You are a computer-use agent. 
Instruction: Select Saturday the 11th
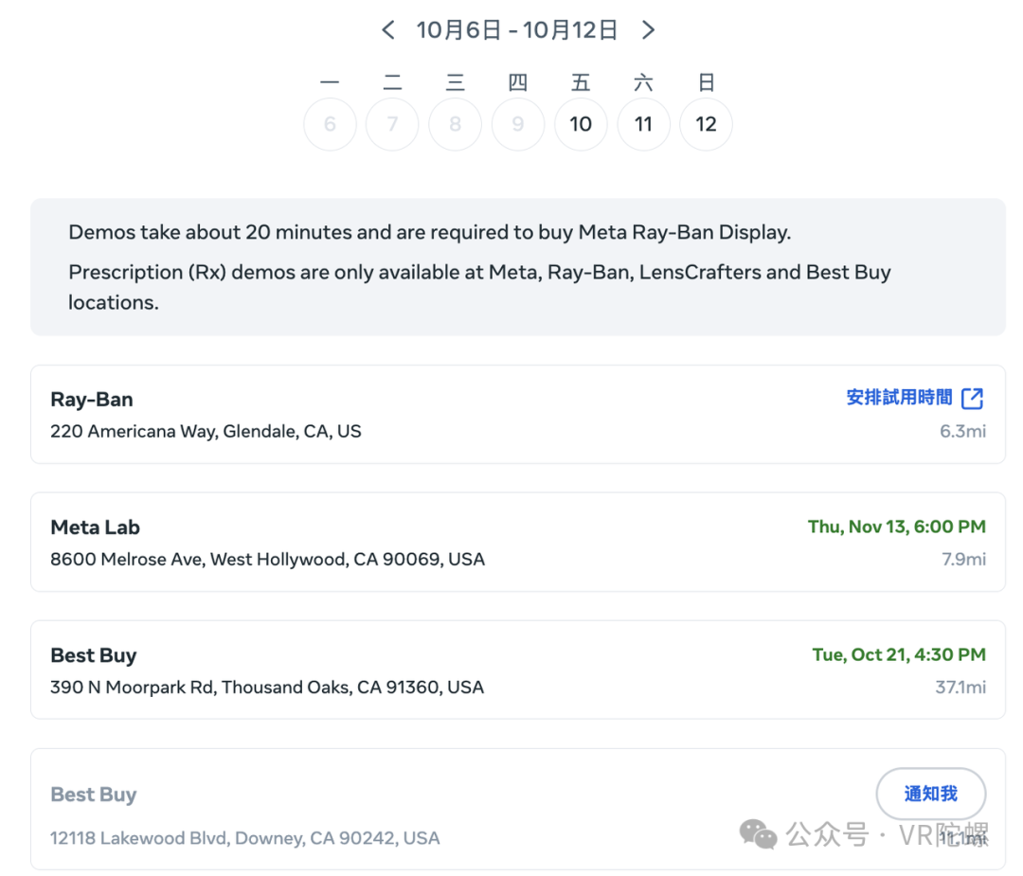[x=643, y=124]
